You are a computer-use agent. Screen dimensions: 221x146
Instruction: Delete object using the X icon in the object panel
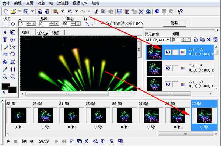(x=209, y=39)
